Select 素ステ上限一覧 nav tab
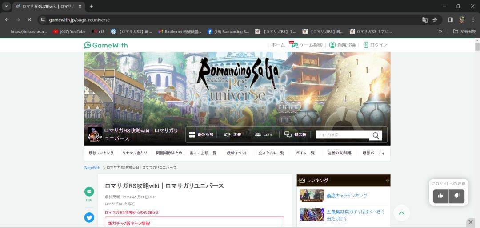The width and height of the screenshot is (480, 228). point(203,153)
